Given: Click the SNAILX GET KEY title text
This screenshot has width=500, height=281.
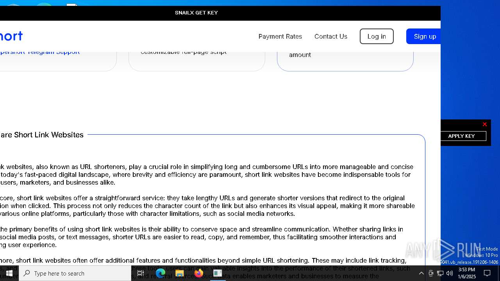Looking at the screenshot, I should pos(196,13).
